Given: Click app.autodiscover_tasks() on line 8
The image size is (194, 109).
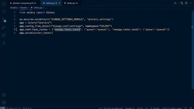Looking at the screenshot, I should (x=36, y=33).
